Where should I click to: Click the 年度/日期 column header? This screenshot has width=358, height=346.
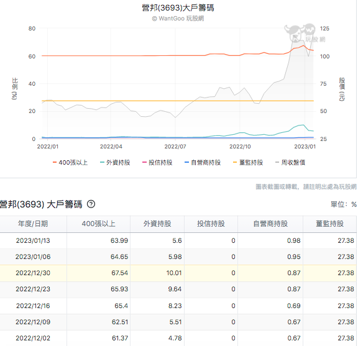tap(33, 224)
